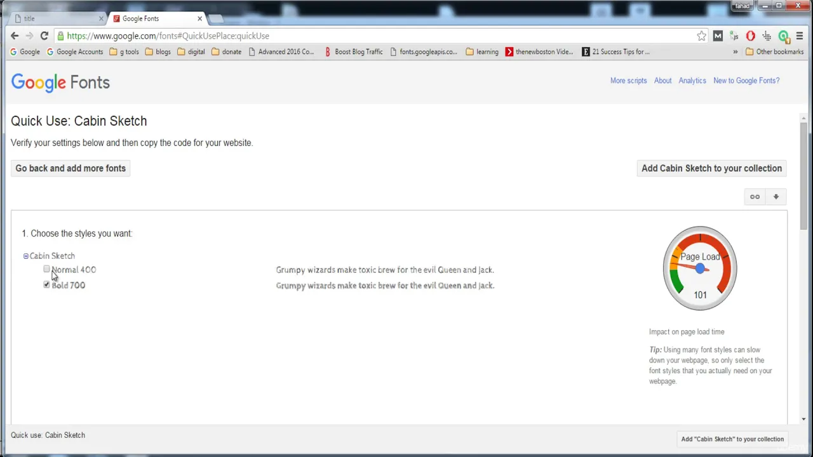Open a new tab with the new-tab button
813x457 pixels.
coord(216,18)
